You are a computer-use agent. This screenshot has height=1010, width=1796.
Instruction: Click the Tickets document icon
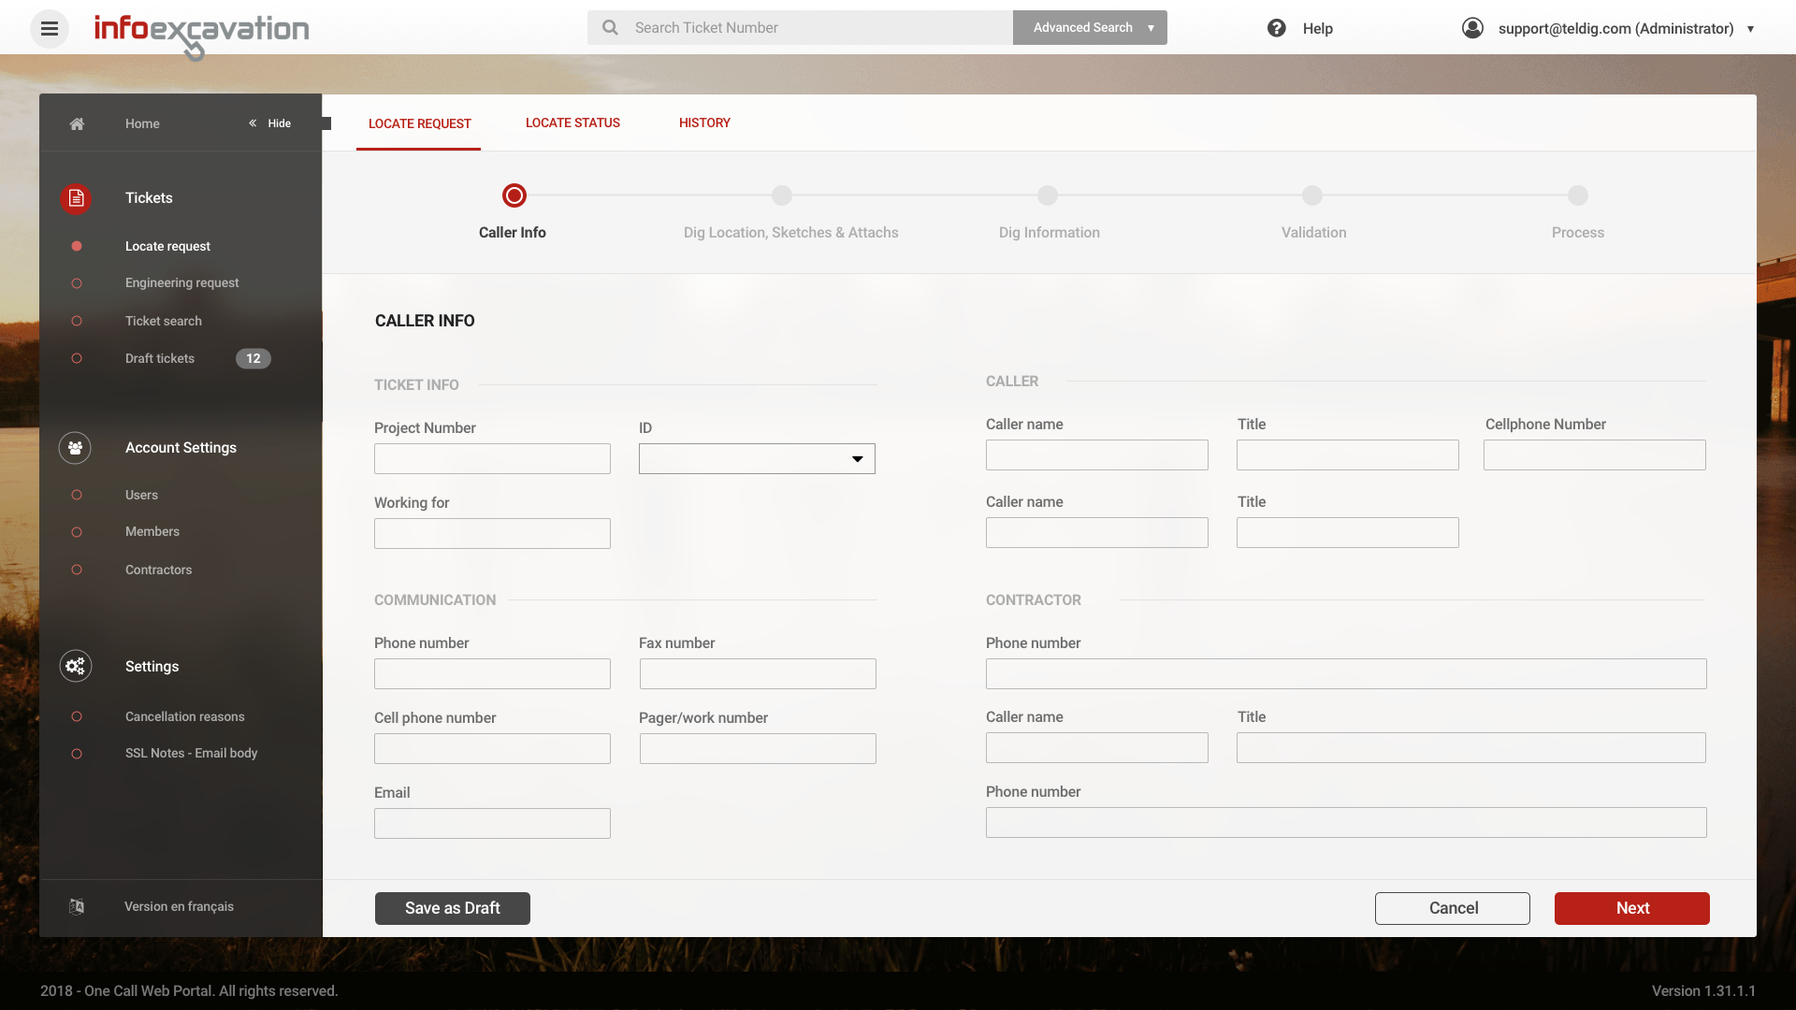76,198
